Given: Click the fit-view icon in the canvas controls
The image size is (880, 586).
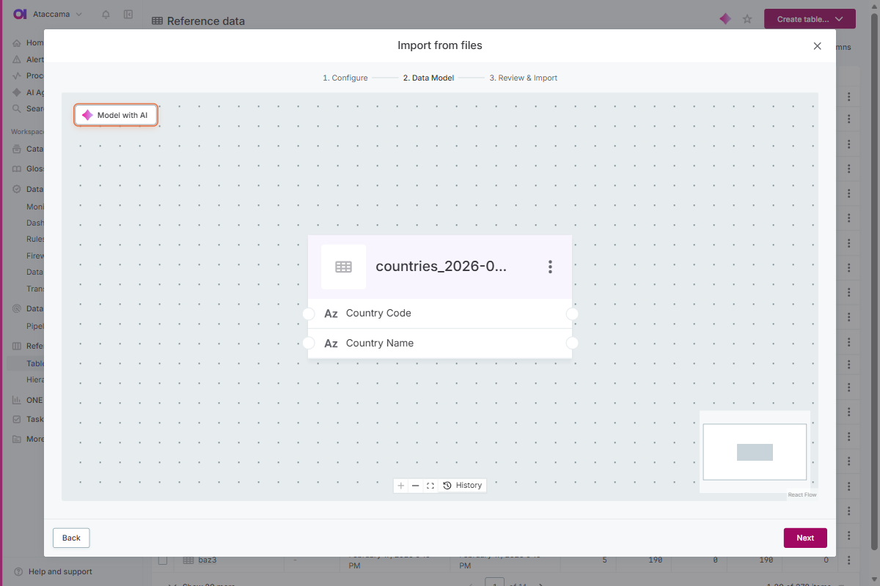Looking at the screenshot, I should click(430, 486).
